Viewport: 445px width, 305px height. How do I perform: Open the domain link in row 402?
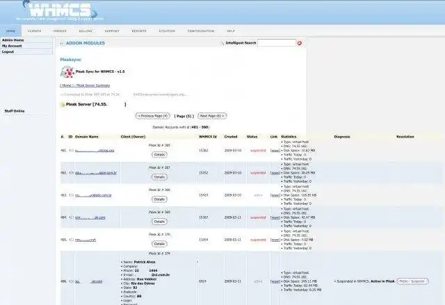click(x=96, y=173)
